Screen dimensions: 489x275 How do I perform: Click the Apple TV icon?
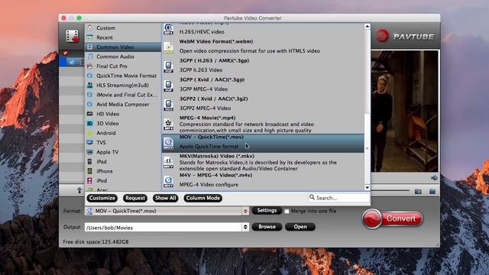(90, 152)
